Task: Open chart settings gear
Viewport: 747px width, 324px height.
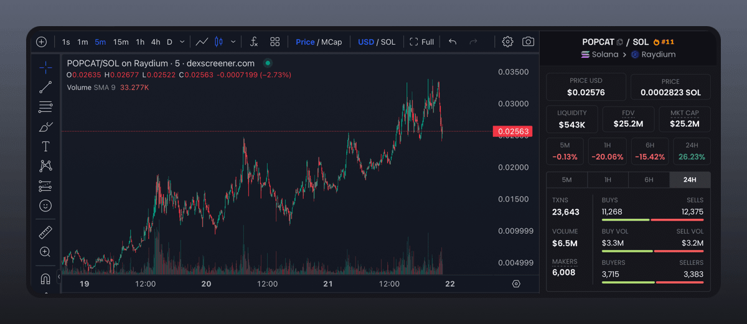Action: 507,42
